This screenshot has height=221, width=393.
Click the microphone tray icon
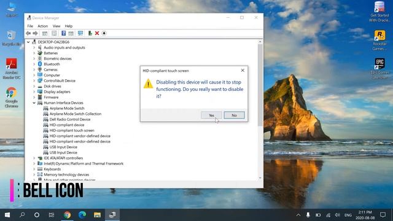[308, 215]
